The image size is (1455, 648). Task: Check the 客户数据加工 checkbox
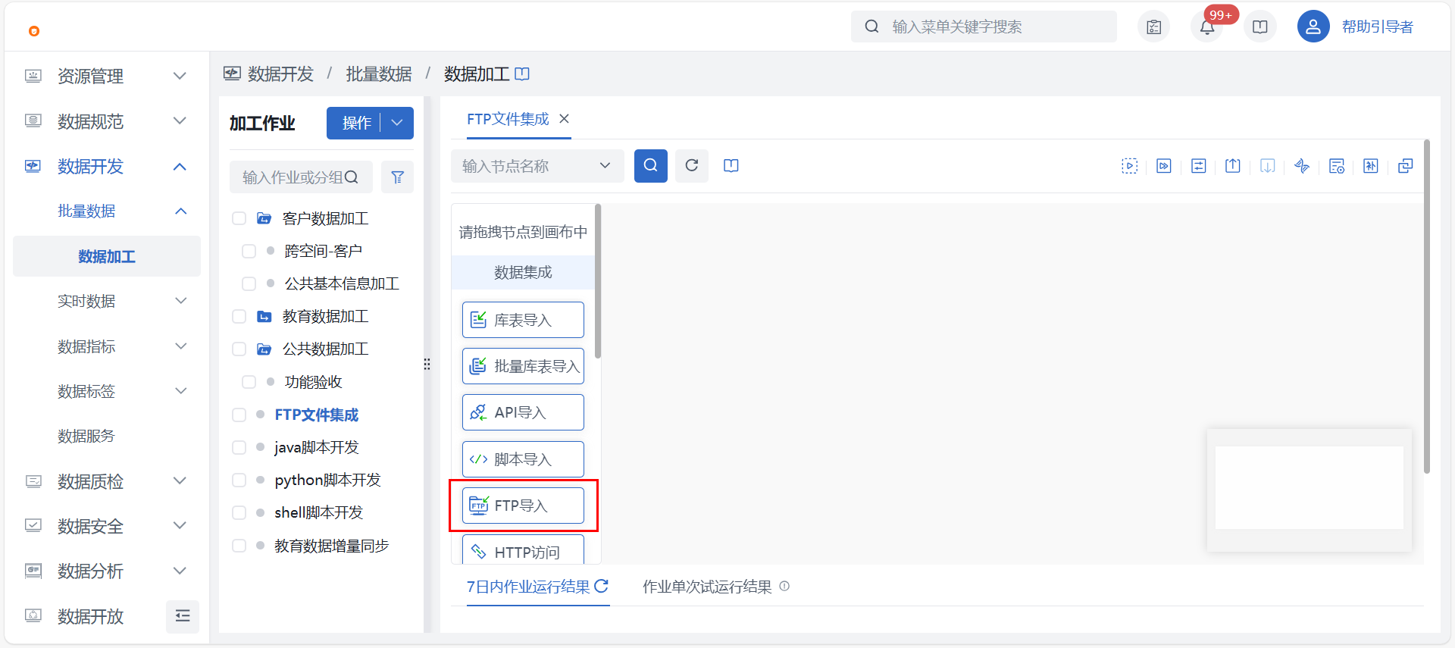239,219
